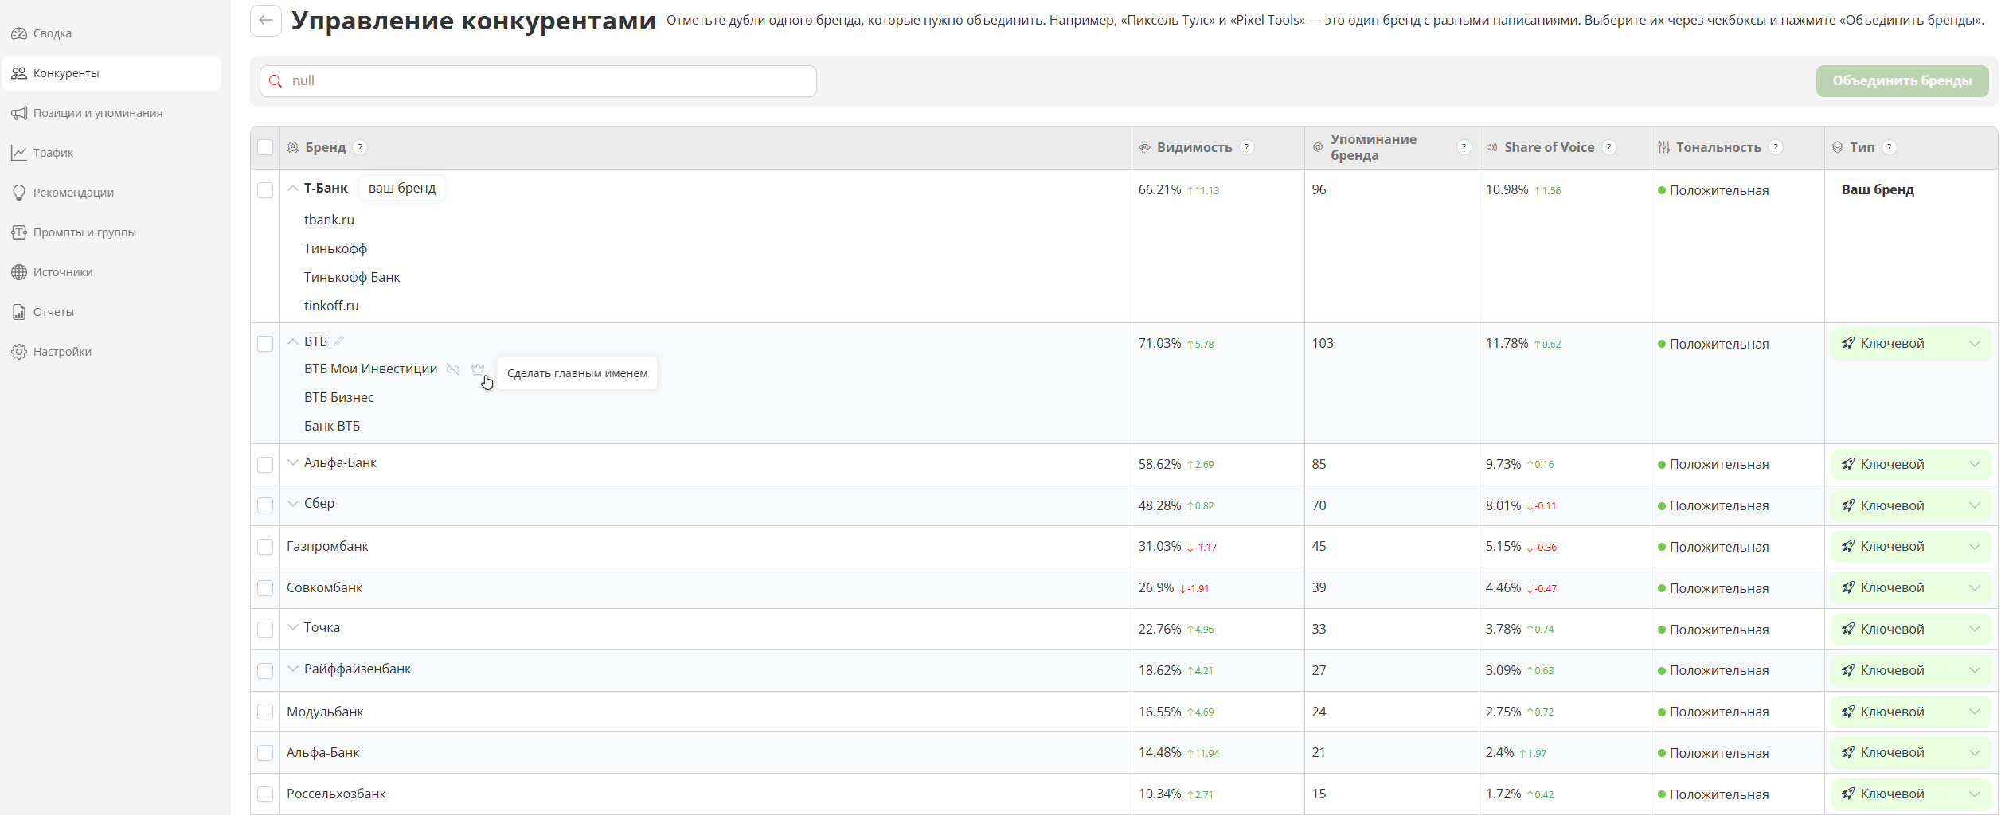Go to Источники section in sidebar
This screenshot has height=815, width=2009.
point(63,272)
